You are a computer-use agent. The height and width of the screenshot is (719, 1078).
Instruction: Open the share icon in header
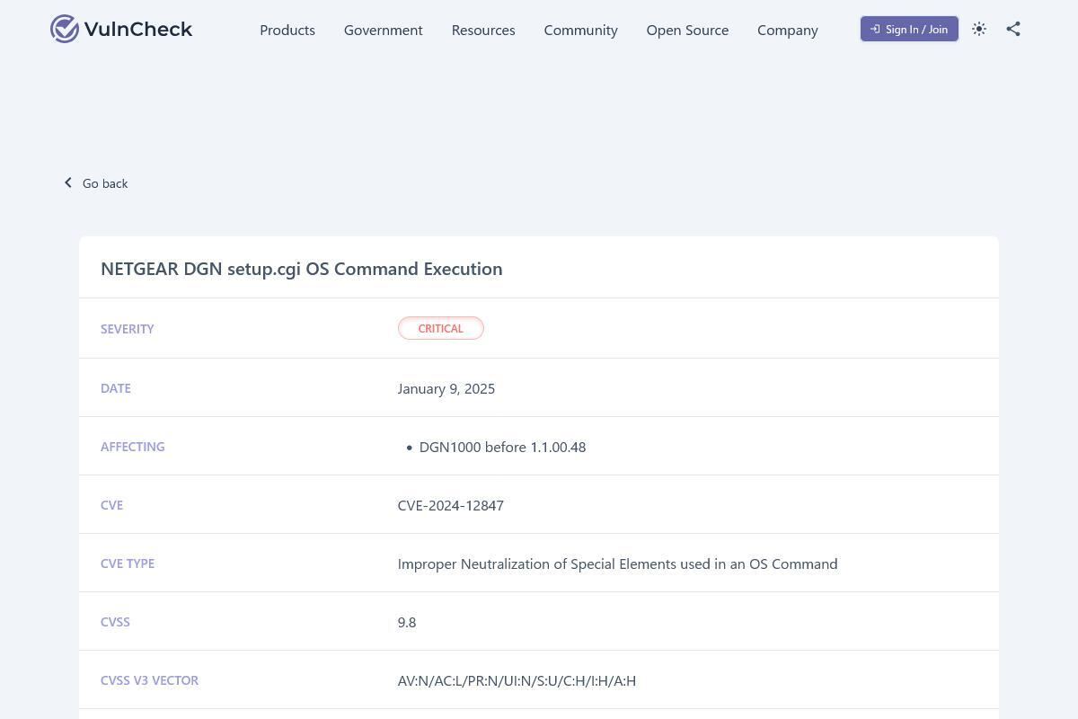(1013, 29)
